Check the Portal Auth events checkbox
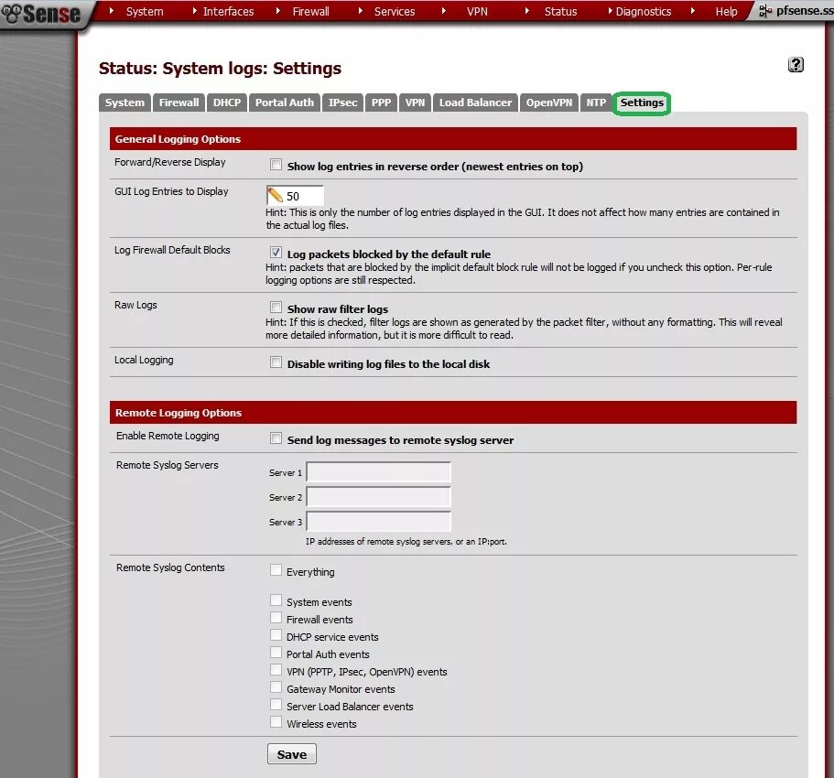This screenshot has width=834, height=778. click(x=276, y=653)
